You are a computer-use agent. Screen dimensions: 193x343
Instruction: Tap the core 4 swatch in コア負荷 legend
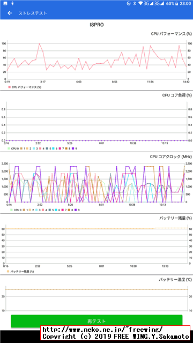[x=40, y=148]
